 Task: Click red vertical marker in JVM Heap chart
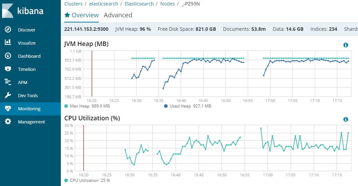92,74
